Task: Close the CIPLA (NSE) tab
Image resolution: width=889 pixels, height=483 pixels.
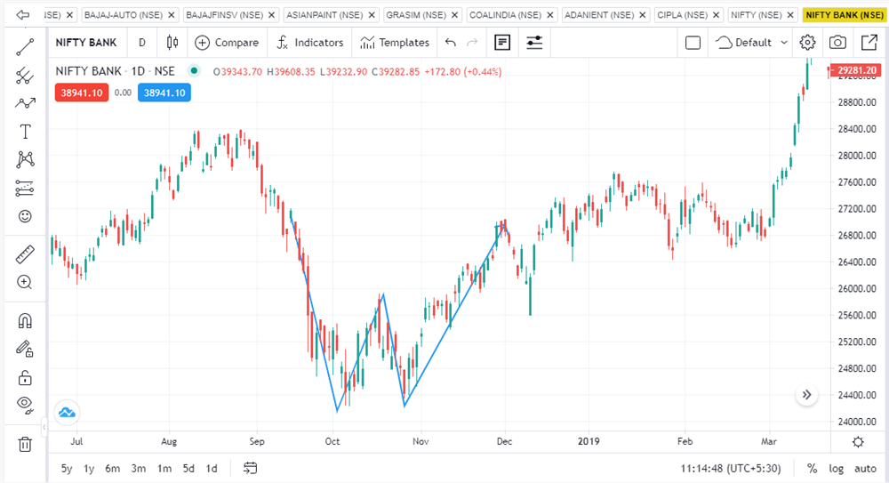Action: pyautogui.click(x=716, y=15)
